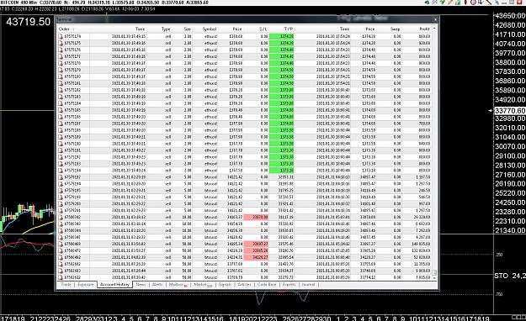526x321 pixels.
Task: Click the order icon beside order 67575192
Action: click(x=61, y=157)
